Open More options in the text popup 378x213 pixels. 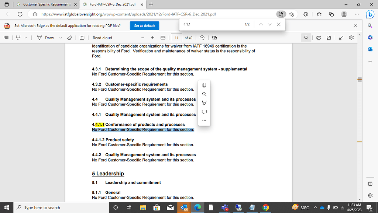tap(204, 121)
